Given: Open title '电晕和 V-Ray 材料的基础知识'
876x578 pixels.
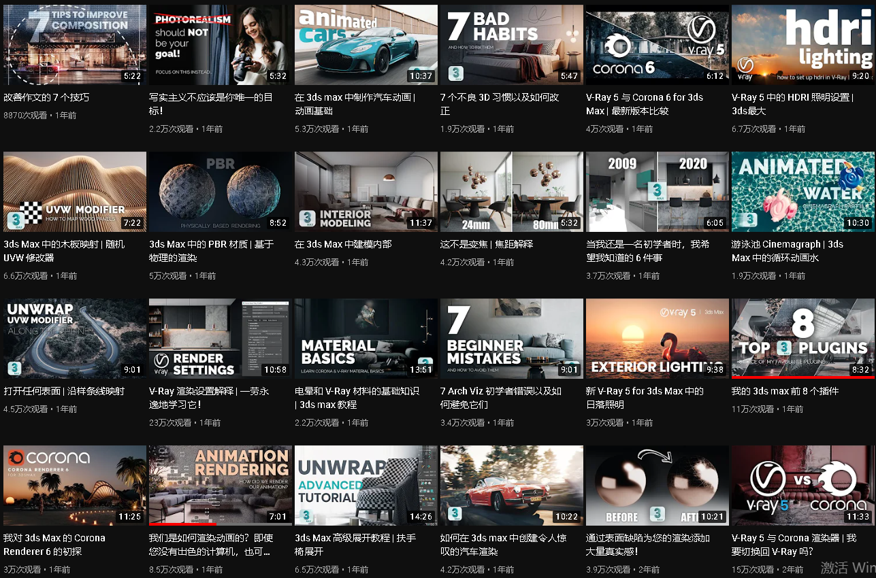Looking at the screenshot, I should (357, 398).
